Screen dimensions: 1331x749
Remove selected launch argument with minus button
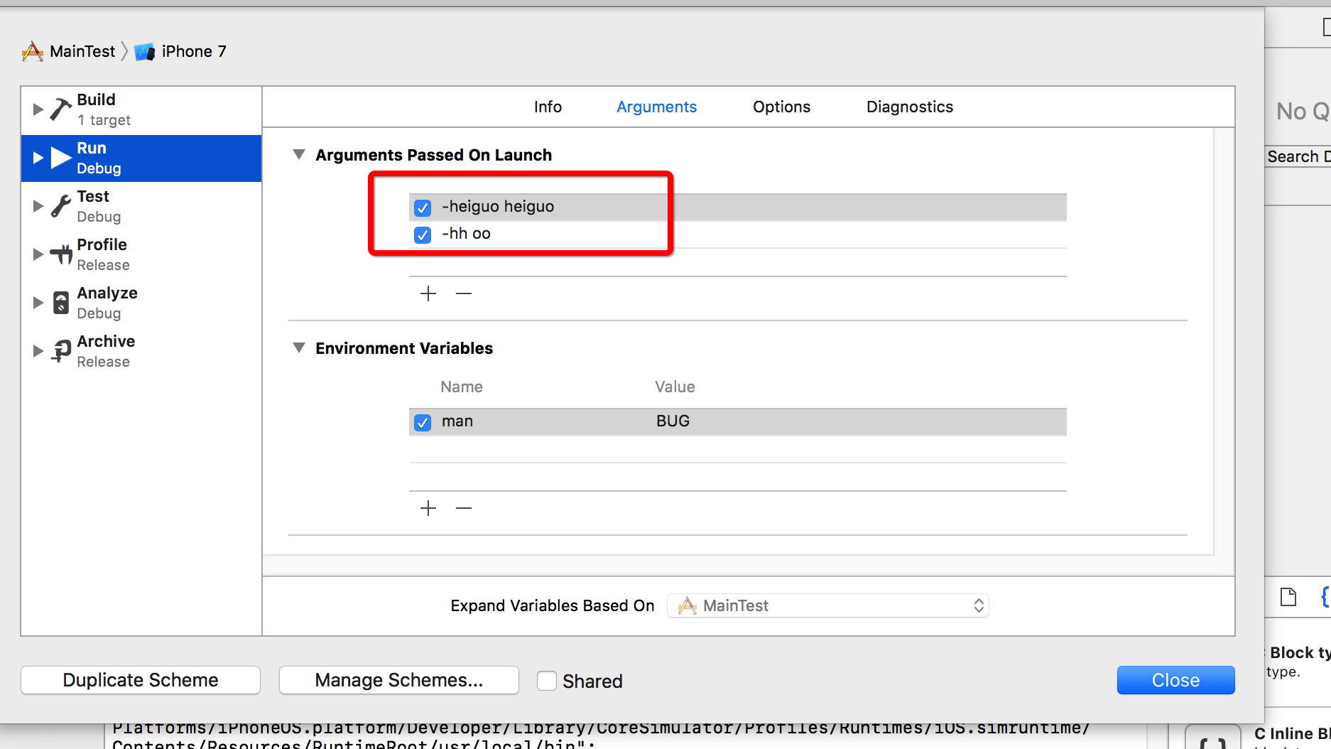click(464, 293)
